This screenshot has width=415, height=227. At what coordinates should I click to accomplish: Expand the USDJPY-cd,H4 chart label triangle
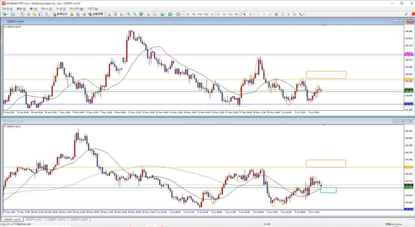pyautogui.click(x=5, y=27)
